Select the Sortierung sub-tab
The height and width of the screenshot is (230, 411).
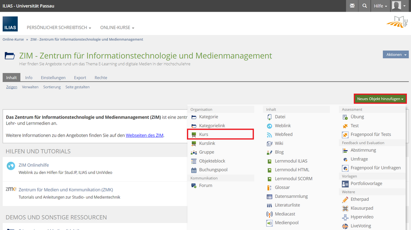pyautogui.click(x=52, y=87)
